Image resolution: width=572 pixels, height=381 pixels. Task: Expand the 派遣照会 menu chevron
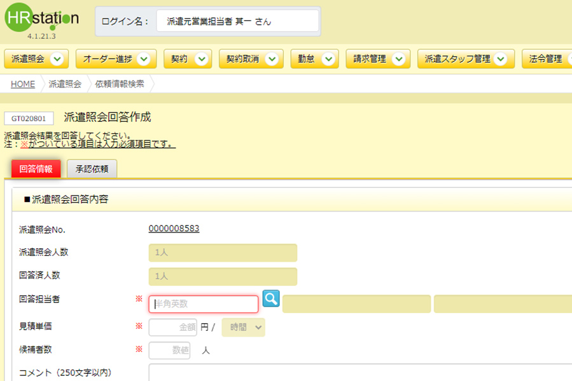(57, 59)
